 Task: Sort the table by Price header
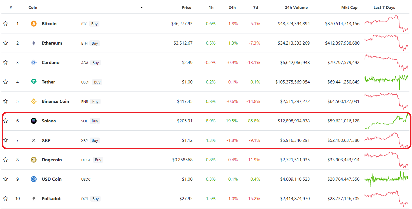[186, 8]
